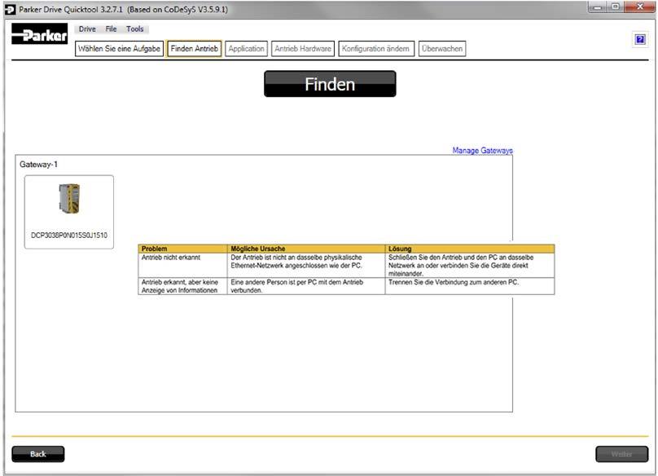Select the Finden Antrieb tab
The width and height of the screenshot is (658, 476).
pos(195,49)
